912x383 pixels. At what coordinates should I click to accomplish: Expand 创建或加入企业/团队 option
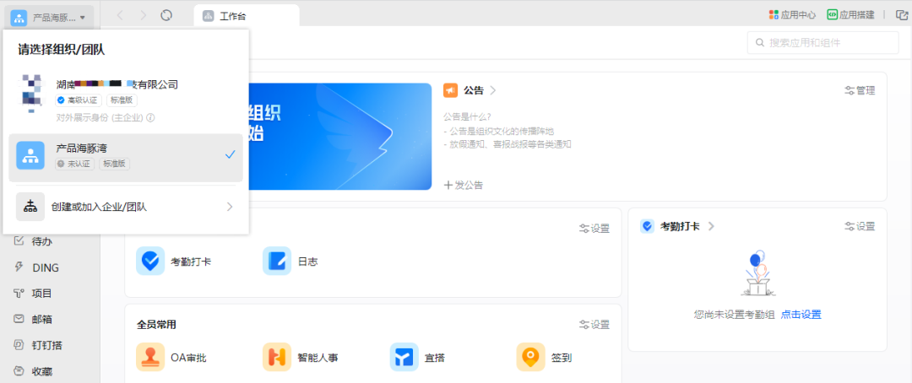click(126, 207)
